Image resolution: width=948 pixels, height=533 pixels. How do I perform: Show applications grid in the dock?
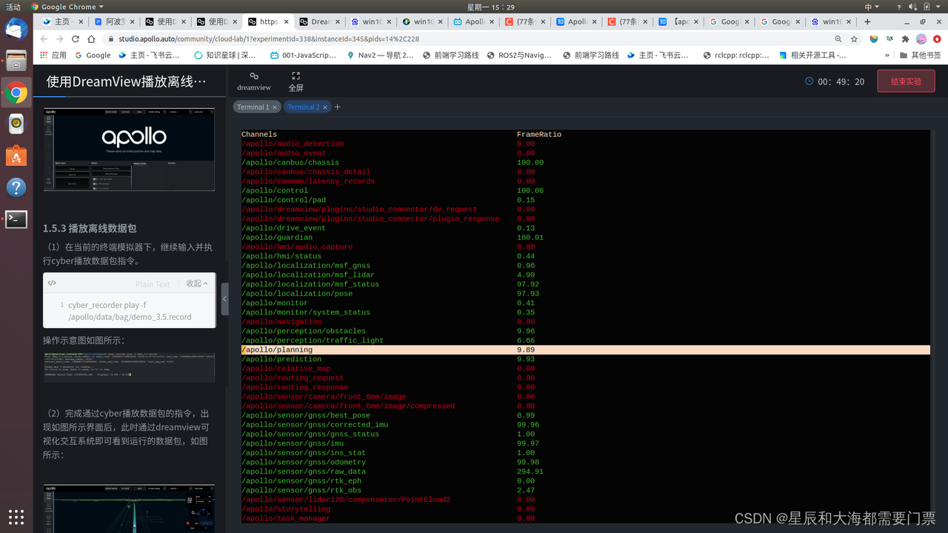pos(16,516)
